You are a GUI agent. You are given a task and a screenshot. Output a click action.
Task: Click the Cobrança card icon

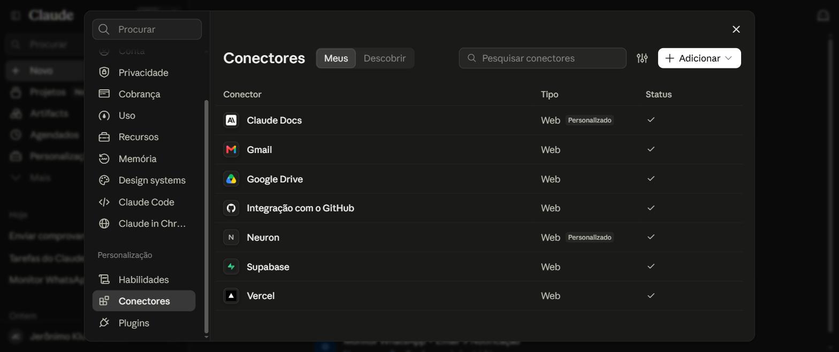click(x=104, y=94)
